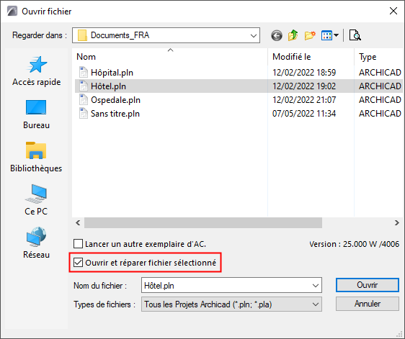405x339 pixels.
Task: Click date 07/05/2022 11:34 cell
Action: 304,114
